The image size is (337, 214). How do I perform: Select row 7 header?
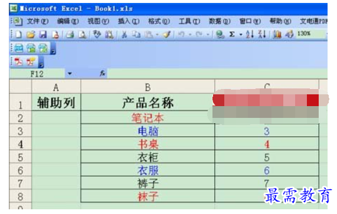[20, 183]
